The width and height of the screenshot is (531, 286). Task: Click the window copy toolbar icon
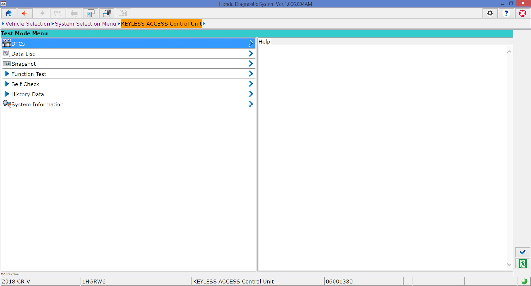point(107,13)
